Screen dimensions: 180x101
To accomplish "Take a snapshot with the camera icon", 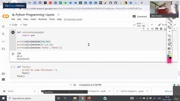I will 169,49.
